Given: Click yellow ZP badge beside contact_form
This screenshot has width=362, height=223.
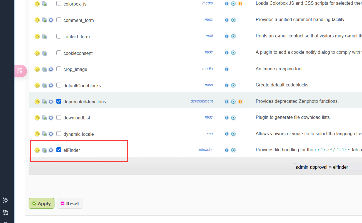Looking at the screenshot, I should pos(37,37).
